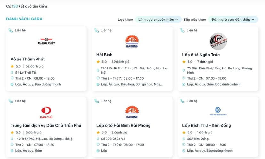Click the 133 results count number
265x159 pixels.
pos(15,6)
